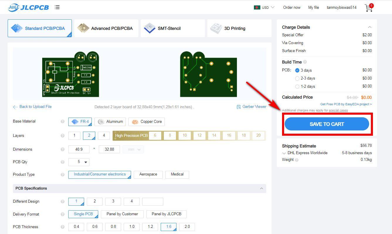Click Build Time help icon
Screen dimensions: 392x234
pyautogui.click(x=305, y=62)
